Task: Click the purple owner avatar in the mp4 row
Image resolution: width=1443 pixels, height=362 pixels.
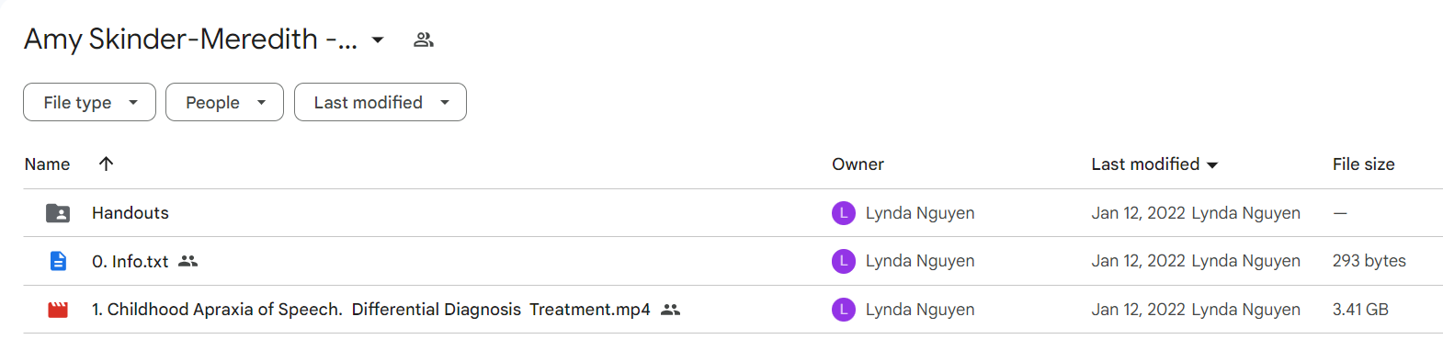Action: coord(844,310)
